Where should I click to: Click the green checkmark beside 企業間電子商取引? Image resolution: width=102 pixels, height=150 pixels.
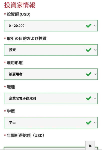pyautogui.click(x=88, y=98)
